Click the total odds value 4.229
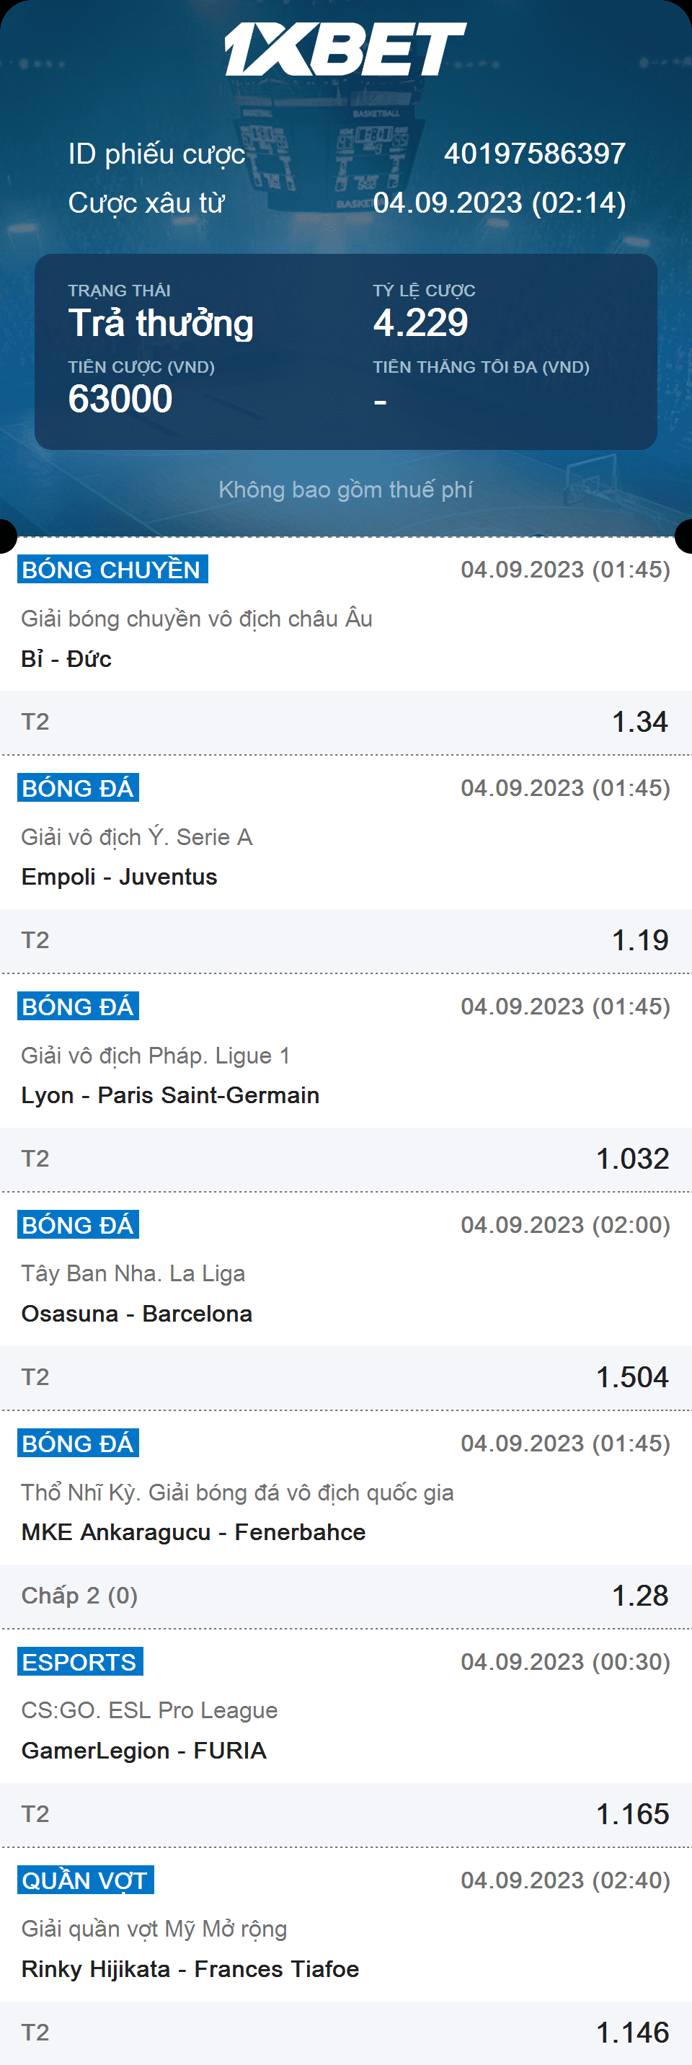This screenshot has width=692, height=2065. 420,323
